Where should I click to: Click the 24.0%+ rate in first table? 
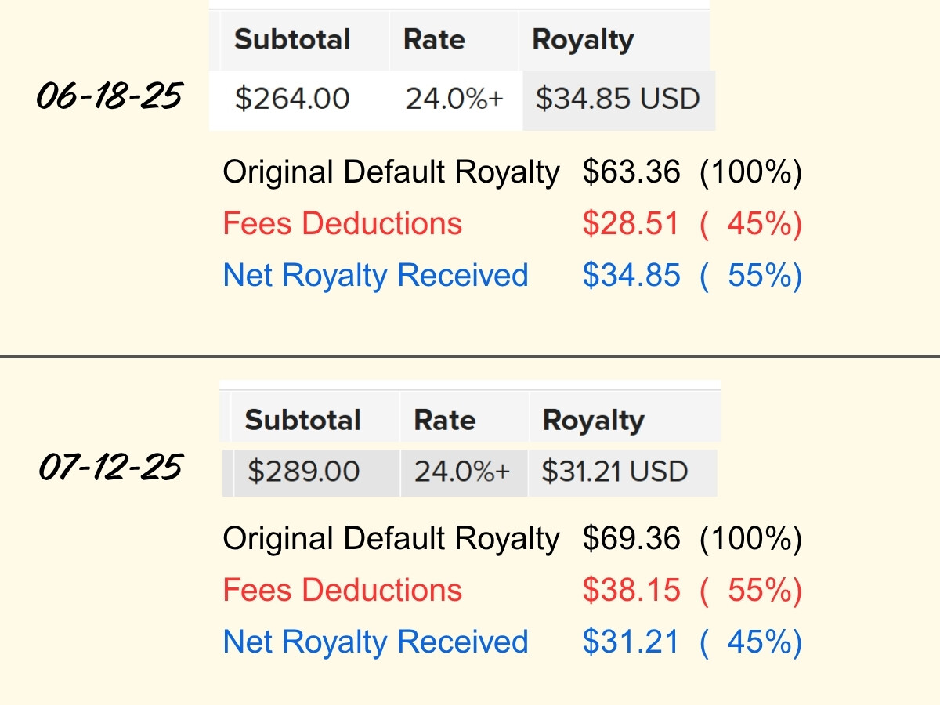click(454, 99)
